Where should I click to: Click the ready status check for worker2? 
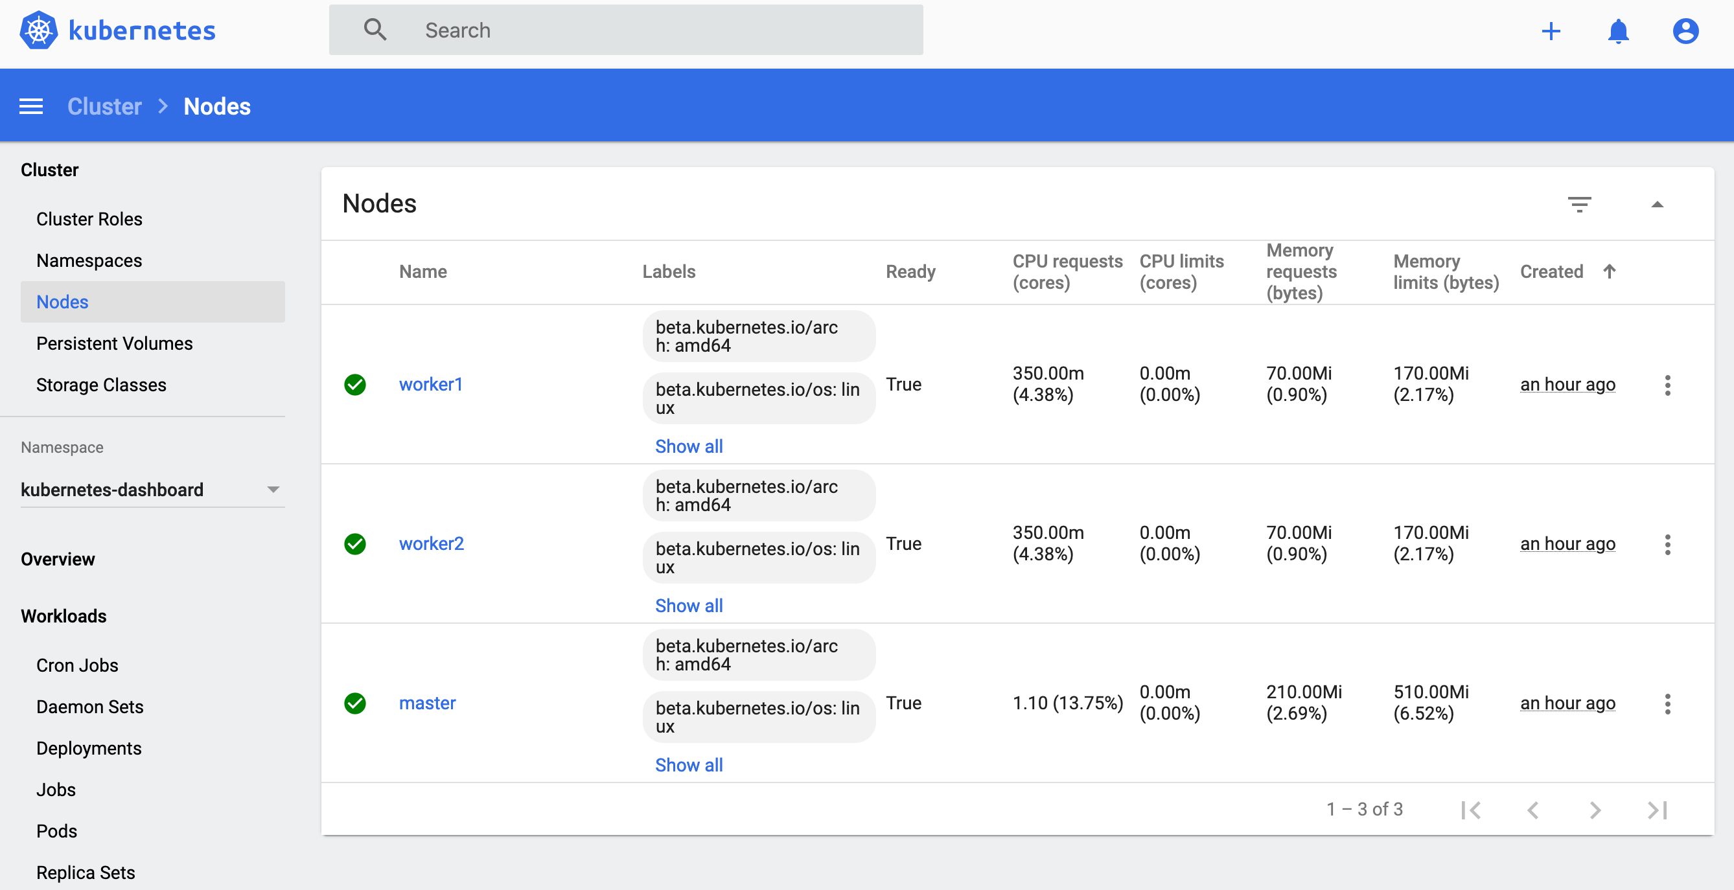[x=355, y=544]
